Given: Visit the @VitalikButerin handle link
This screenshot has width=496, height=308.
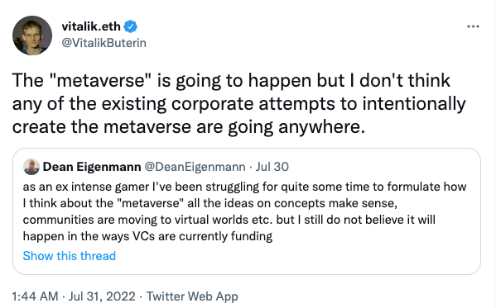Looking at the screenshot, I should (x=104, y=43).
